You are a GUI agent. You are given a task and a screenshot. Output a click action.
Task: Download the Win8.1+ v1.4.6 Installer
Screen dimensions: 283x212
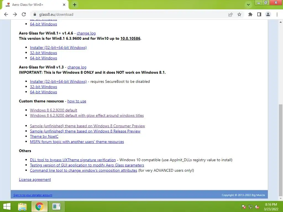(x=58, y=47)
